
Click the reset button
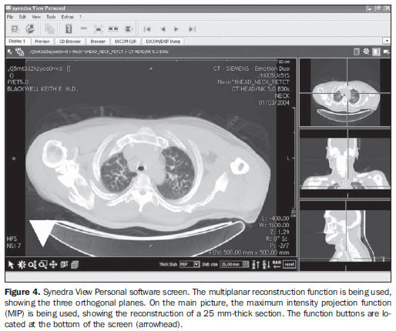[289, 264]
